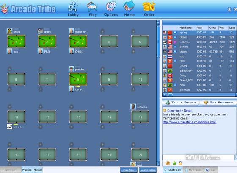Viewport: 237px width, 173px height.
Task: Join empty pool table 7
Action: (x=47, y=79)
